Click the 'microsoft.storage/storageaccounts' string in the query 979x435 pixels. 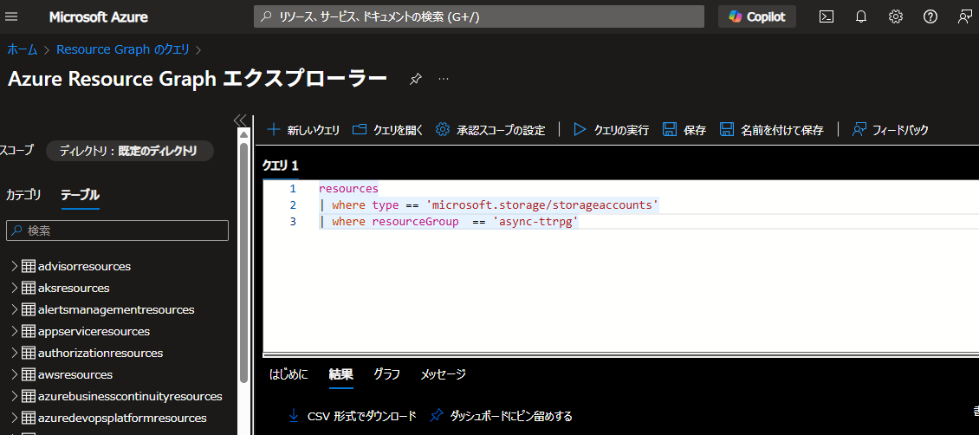(x=542, y=205)
